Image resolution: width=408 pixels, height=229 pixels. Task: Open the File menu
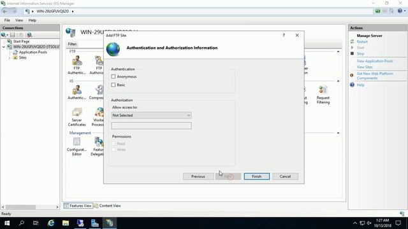point(7,20)
